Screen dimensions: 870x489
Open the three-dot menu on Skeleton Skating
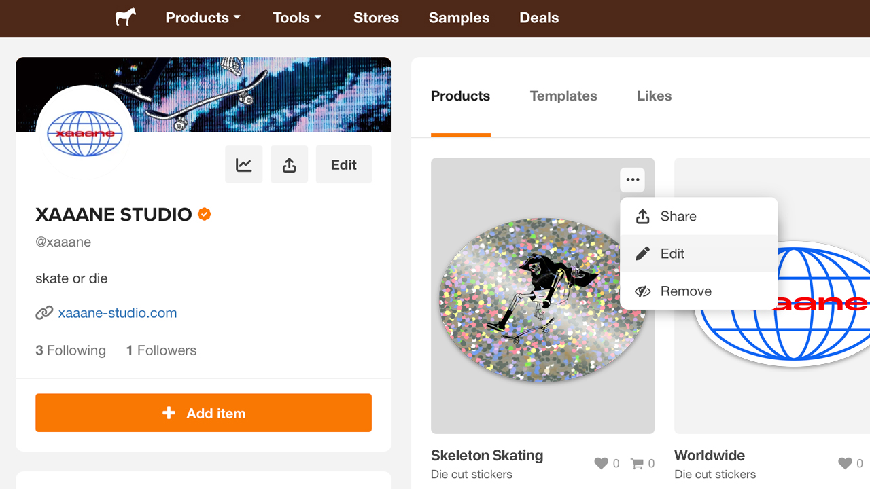click(x=632, y=179)
